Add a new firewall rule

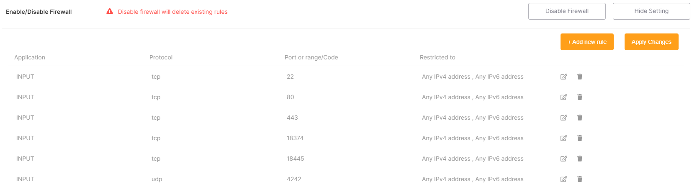tap(587, 42)
